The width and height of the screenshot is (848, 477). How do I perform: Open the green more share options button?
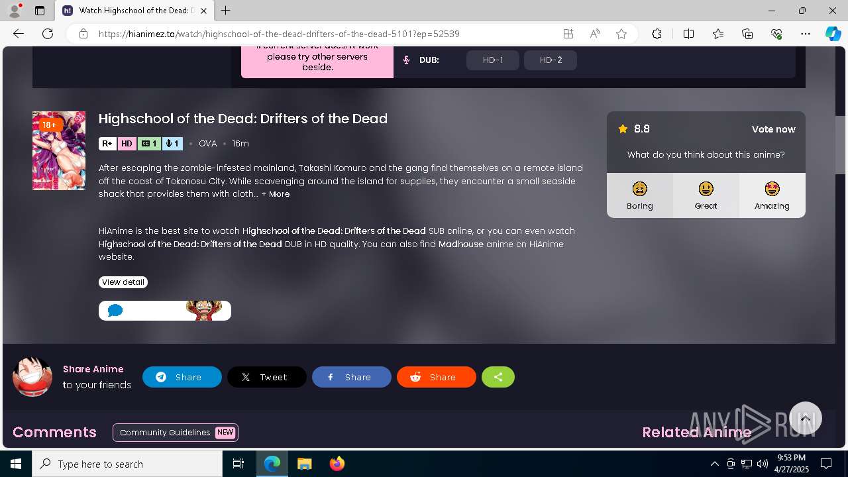pyautogui.click(x=498, y=377)
